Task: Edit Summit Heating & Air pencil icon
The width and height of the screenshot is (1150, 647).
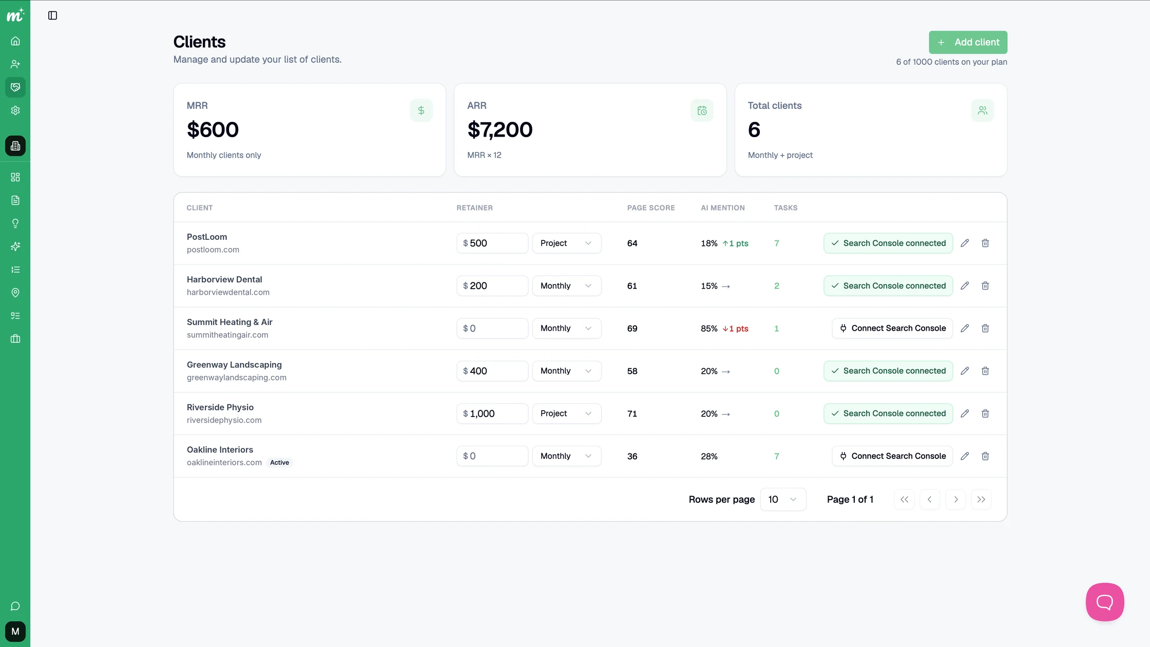Action: coord(965,329)
